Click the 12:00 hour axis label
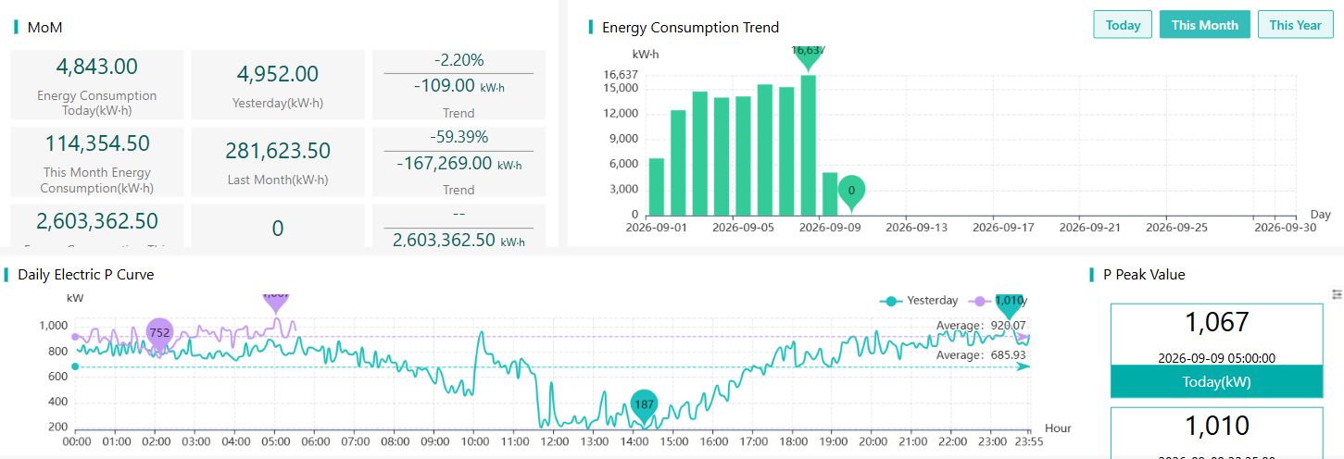The height and width of the screenshot is (459, 1344). [554, 443]
